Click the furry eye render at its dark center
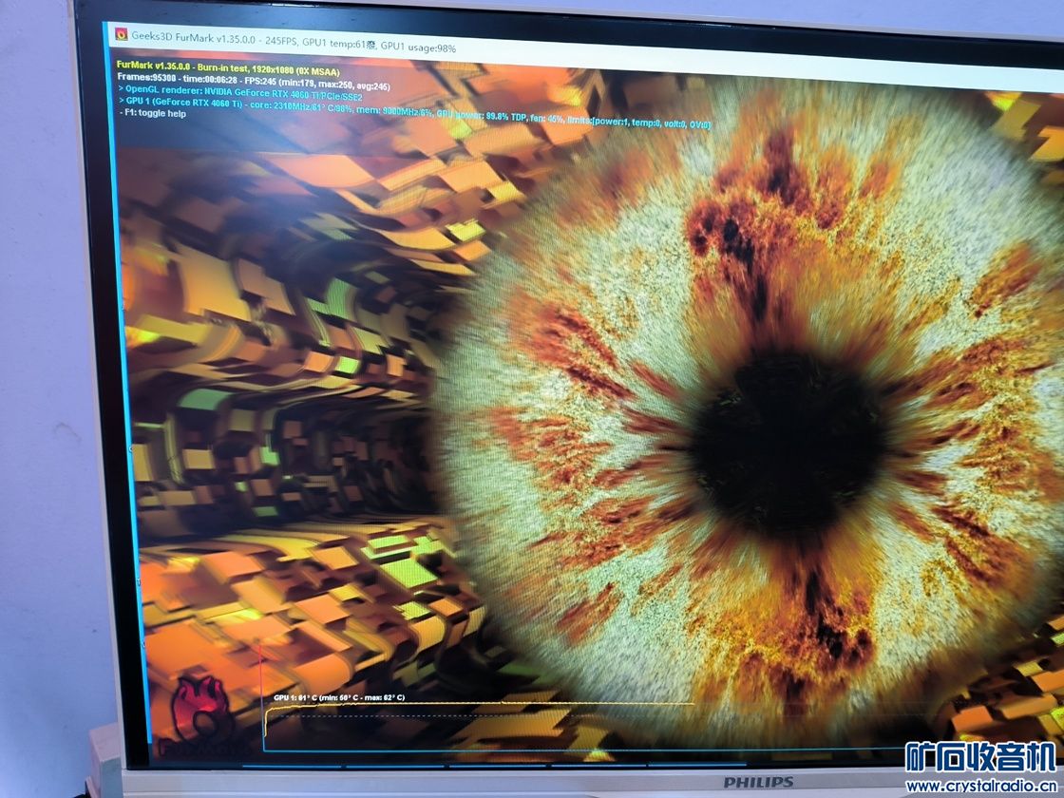 tap(788, 443)
